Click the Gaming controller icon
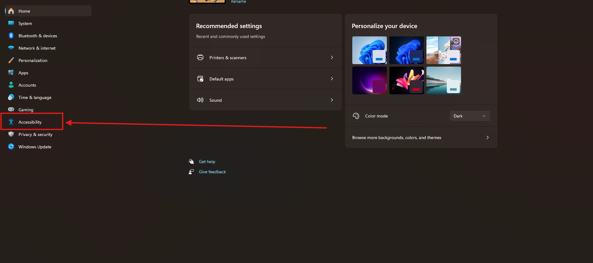 (11, 109)
